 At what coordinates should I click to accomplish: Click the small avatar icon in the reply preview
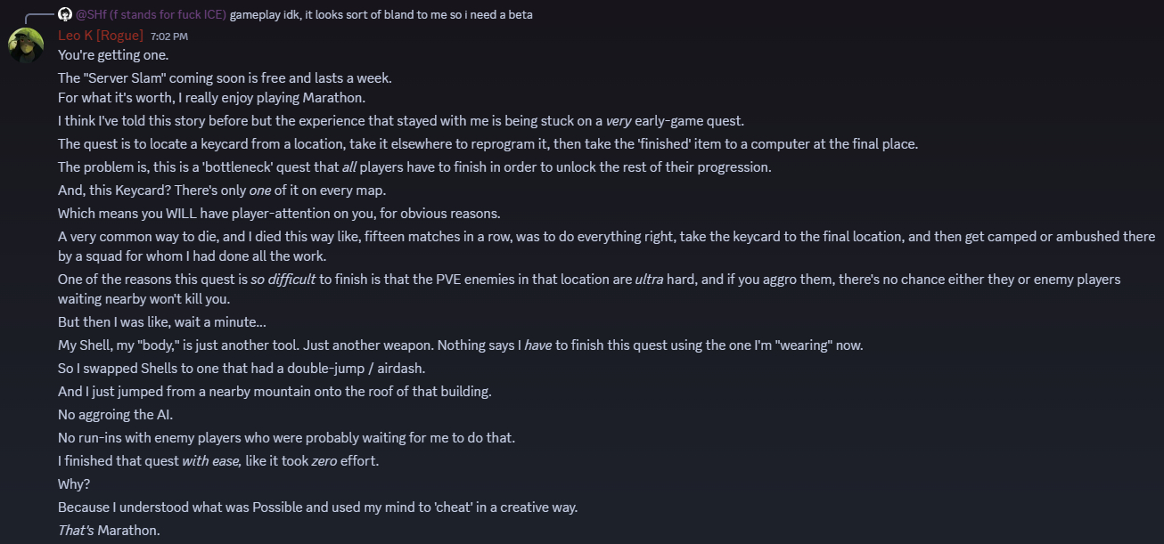(x=64, y=14)
